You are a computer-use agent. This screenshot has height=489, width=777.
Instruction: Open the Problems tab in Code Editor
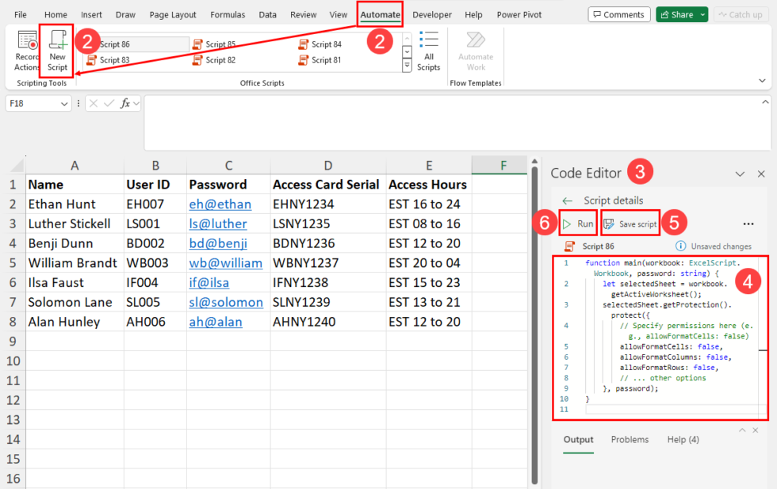tap(630, 439)
